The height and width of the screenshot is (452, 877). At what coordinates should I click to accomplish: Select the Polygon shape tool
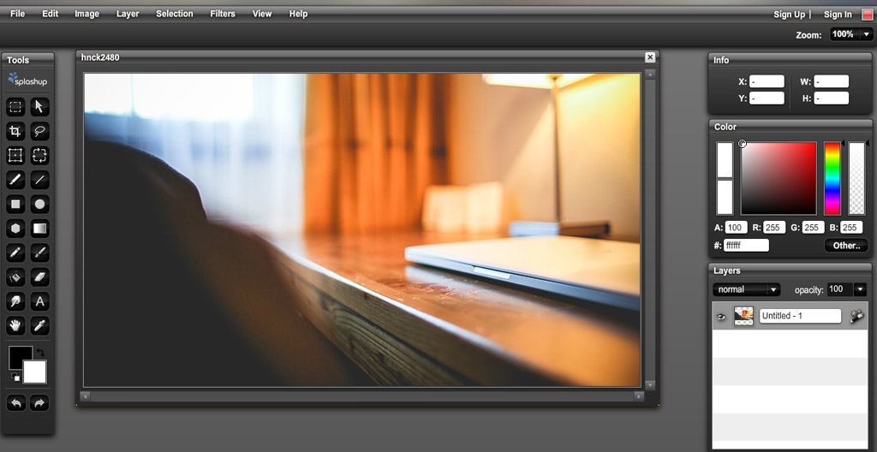point(15,229)
